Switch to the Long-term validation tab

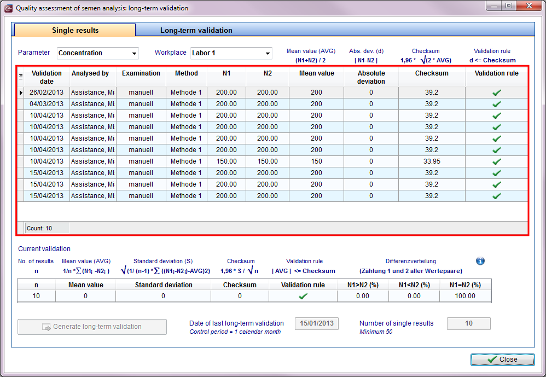pos(196,30)
